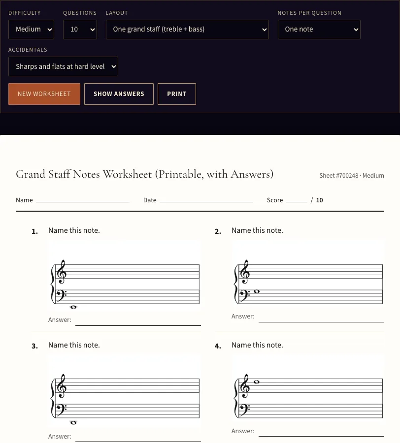Click the 'QUESTIONS' label
Viewport: 400px width, 443px height.
click(80, 13)
